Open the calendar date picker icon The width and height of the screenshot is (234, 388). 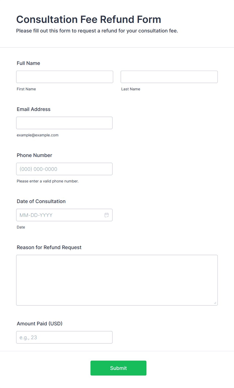coord(107,215)
